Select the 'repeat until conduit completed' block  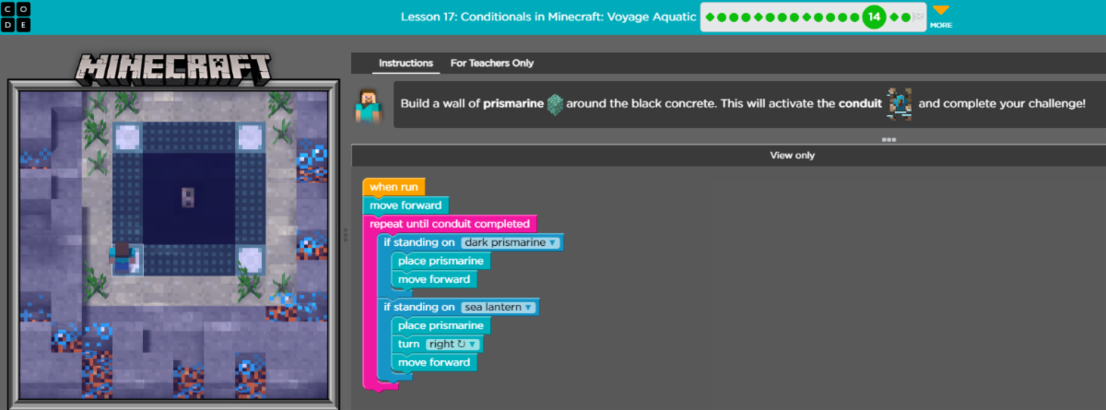(449, 223)
